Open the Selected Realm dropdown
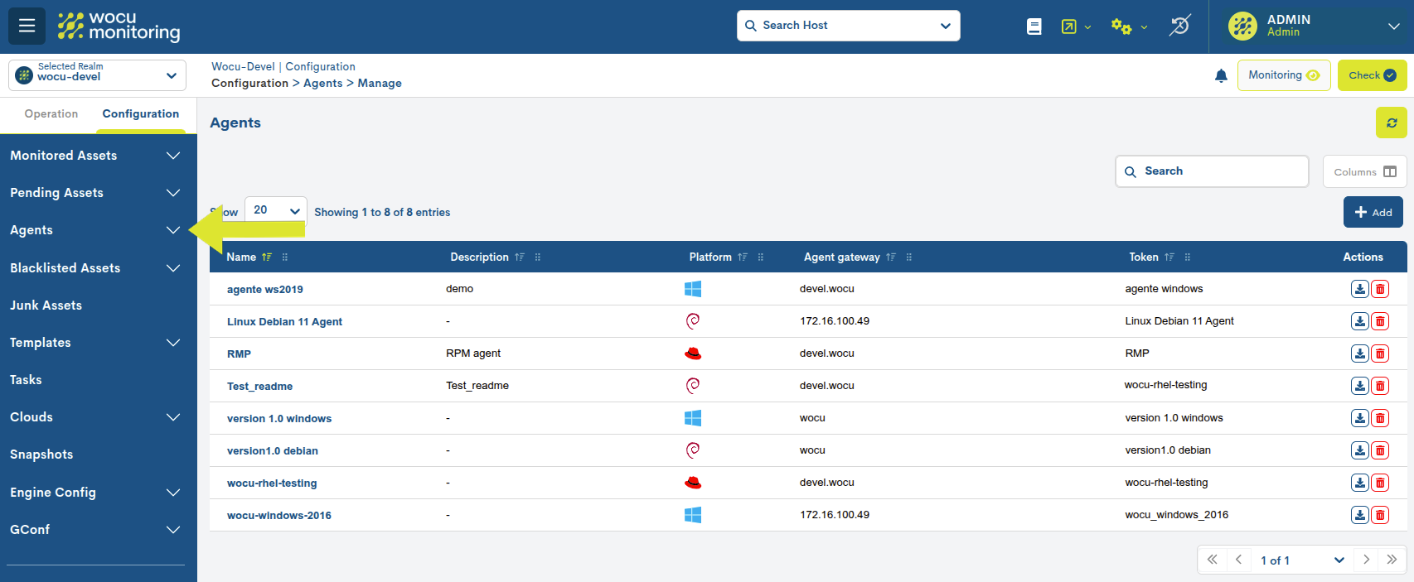Image resolution: width=1414 pixels, height=582 pixels. pos(97,75)
